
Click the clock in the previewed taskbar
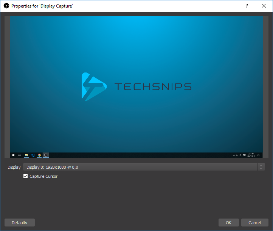coord(251,155)
